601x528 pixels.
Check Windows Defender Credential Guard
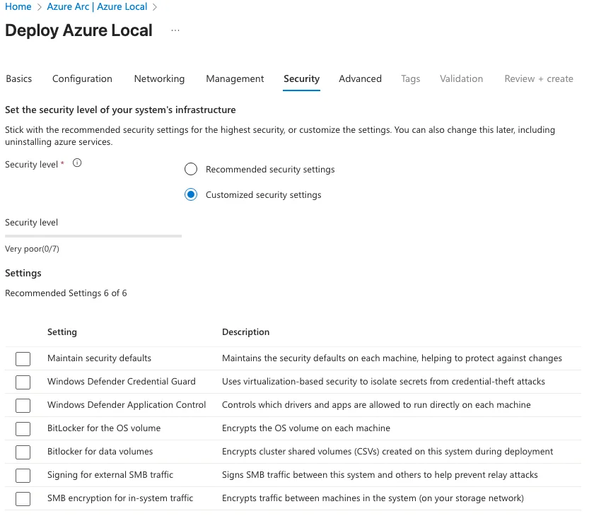(x=23, y=382)
